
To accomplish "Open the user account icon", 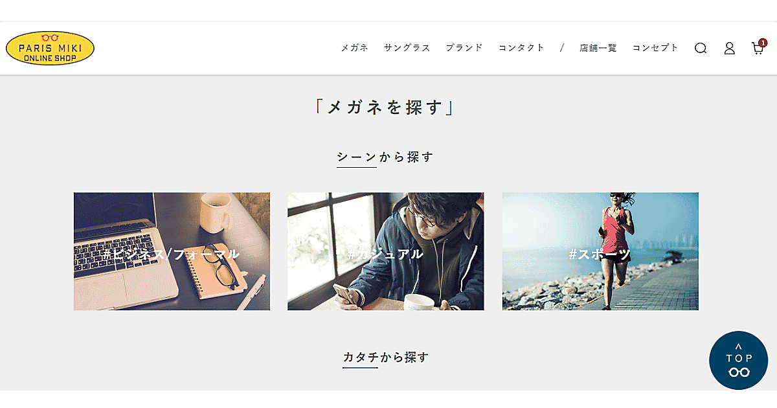I will click(729, 48).
